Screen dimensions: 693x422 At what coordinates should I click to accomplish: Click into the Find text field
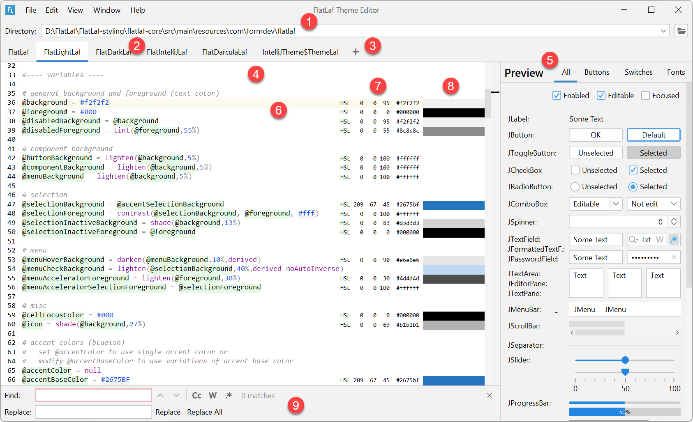click(x=93, y=395)
